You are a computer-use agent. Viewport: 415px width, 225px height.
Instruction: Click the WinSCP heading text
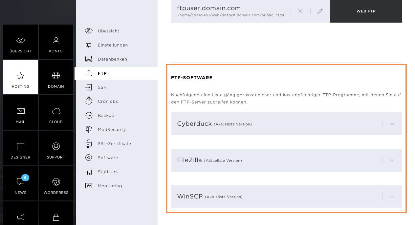[x=190, y=197]
